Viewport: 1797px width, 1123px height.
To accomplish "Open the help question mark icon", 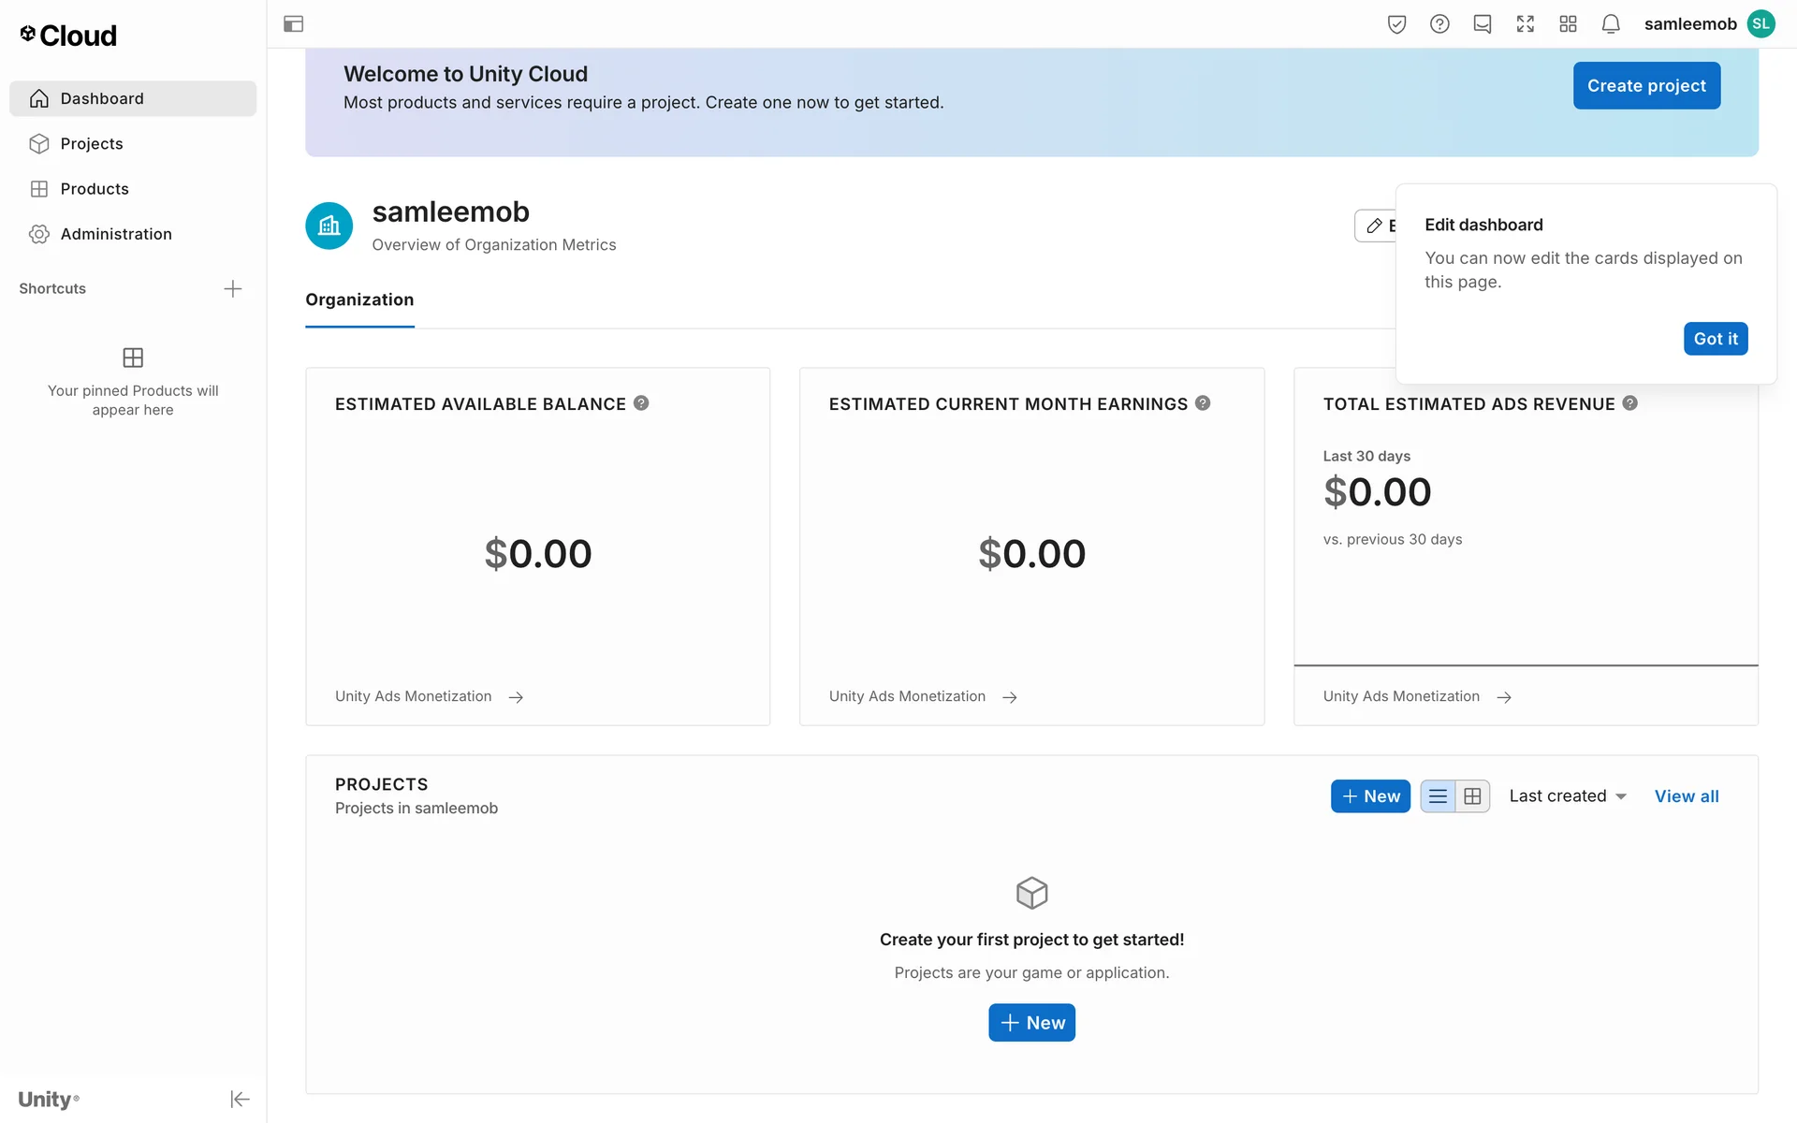I will pyautogui.click(x=1439, y=24).
